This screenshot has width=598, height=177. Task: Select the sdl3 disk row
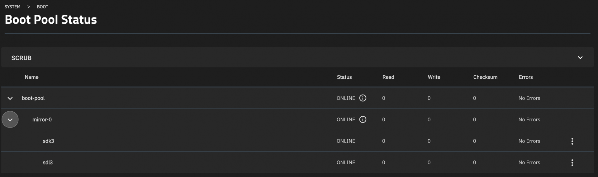(x=48, y=162)
